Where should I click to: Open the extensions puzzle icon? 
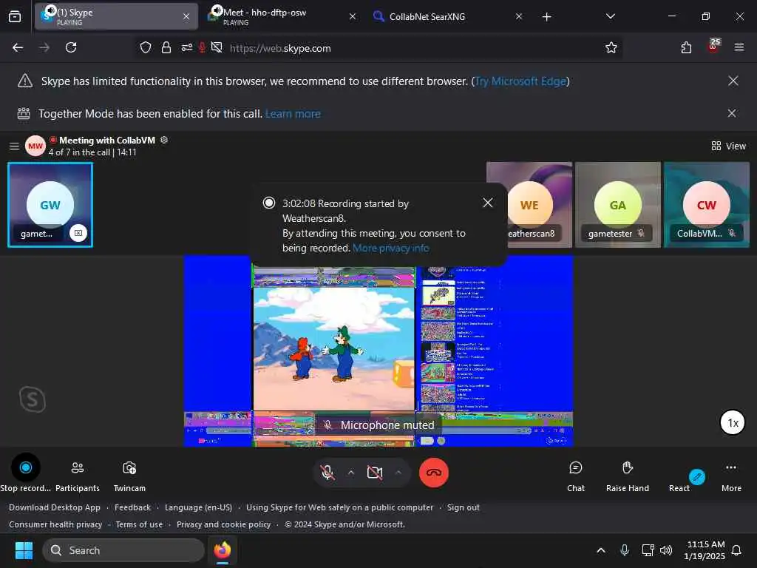[x=686, y=47]
